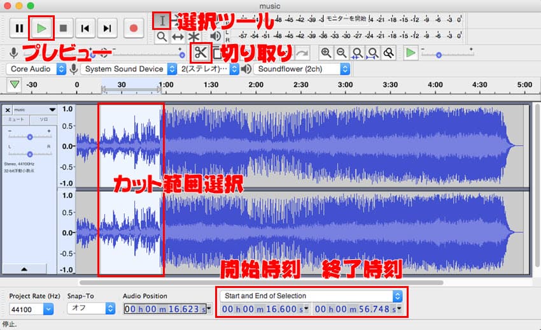Open the System Sound Device dropdown
This screenshot has height=330, width=541.
coord(129,69)
